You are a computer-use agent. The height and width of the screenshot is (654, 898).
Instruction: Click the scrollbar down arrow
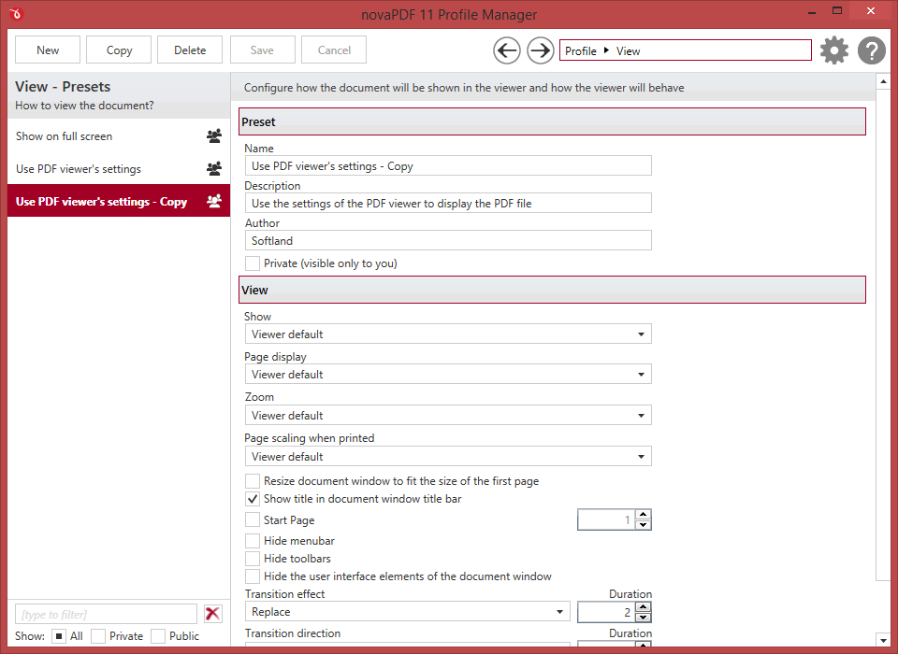point(883,640)
